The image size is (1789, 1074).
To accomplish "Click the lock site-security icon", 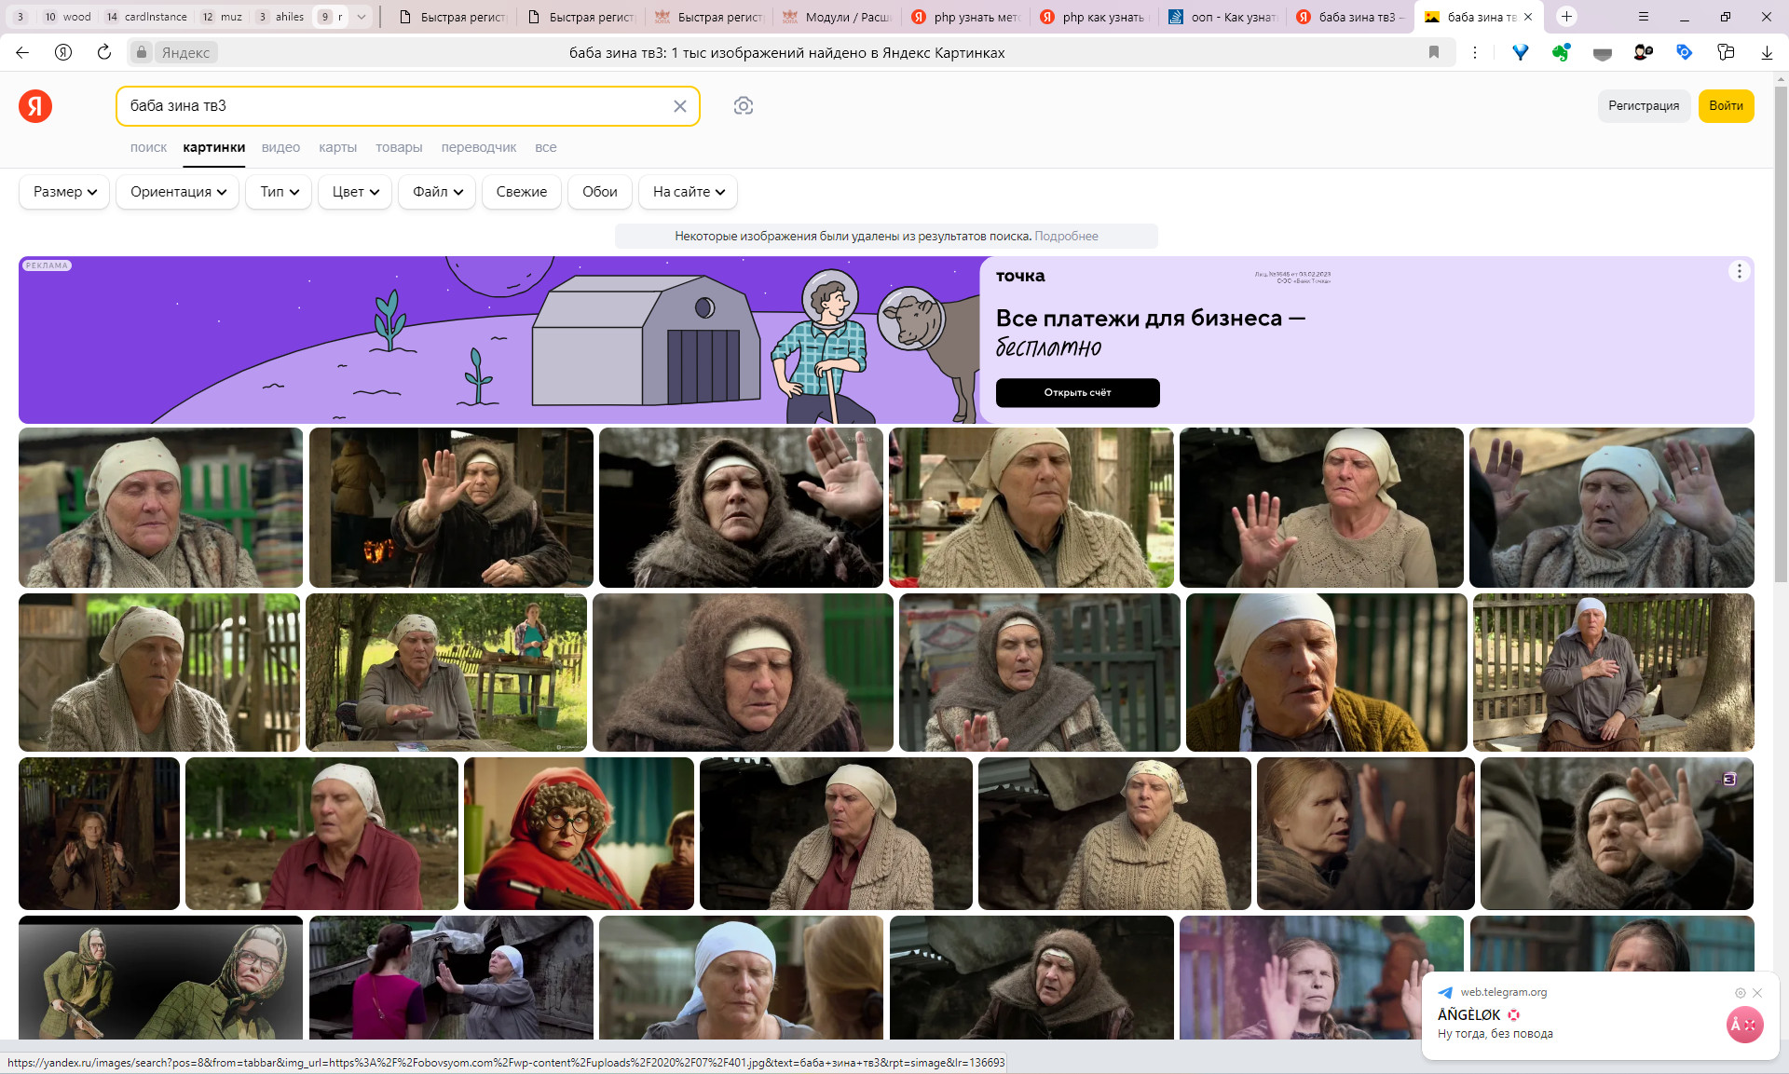I will pos(142,52).
